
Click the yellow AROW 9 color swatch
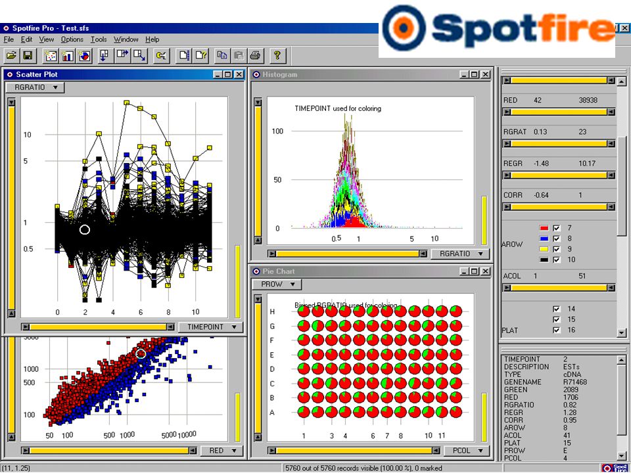pyautogui.click(x=544, y=249)
